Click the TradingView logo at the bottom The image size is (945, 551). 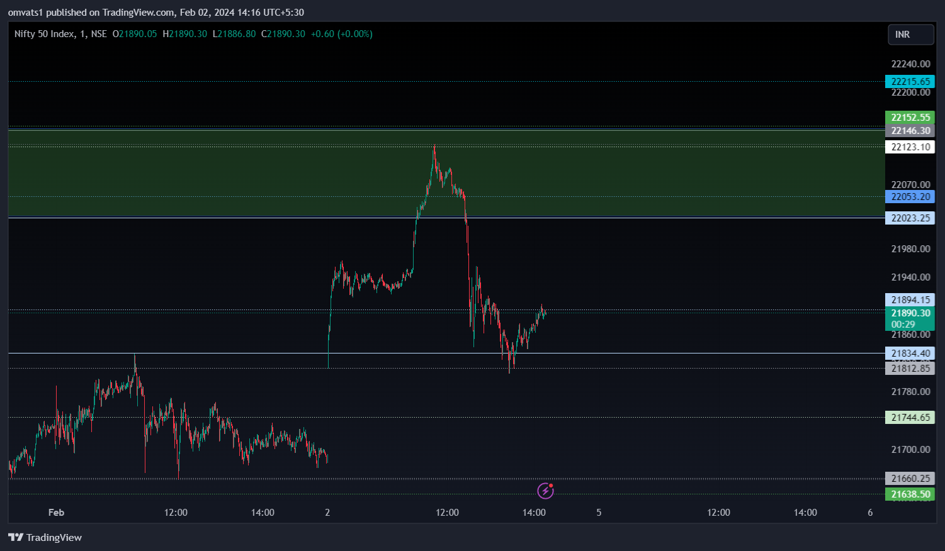pos(45,537)
